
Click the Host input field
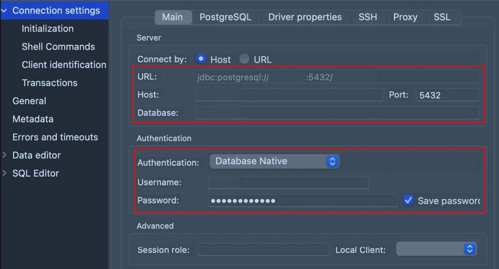pos(289,95)
